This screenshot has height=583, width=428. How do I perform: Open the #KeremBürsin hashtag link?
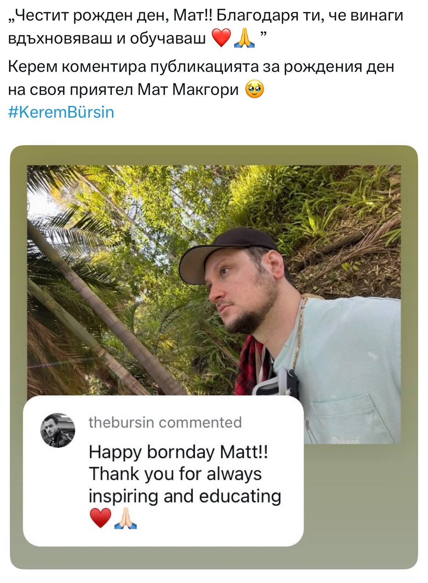[61, 112]
